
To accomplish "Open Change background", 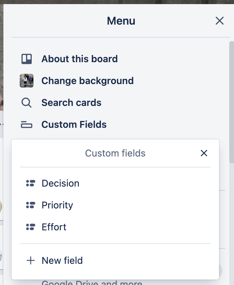I will (x=87, y=80).
